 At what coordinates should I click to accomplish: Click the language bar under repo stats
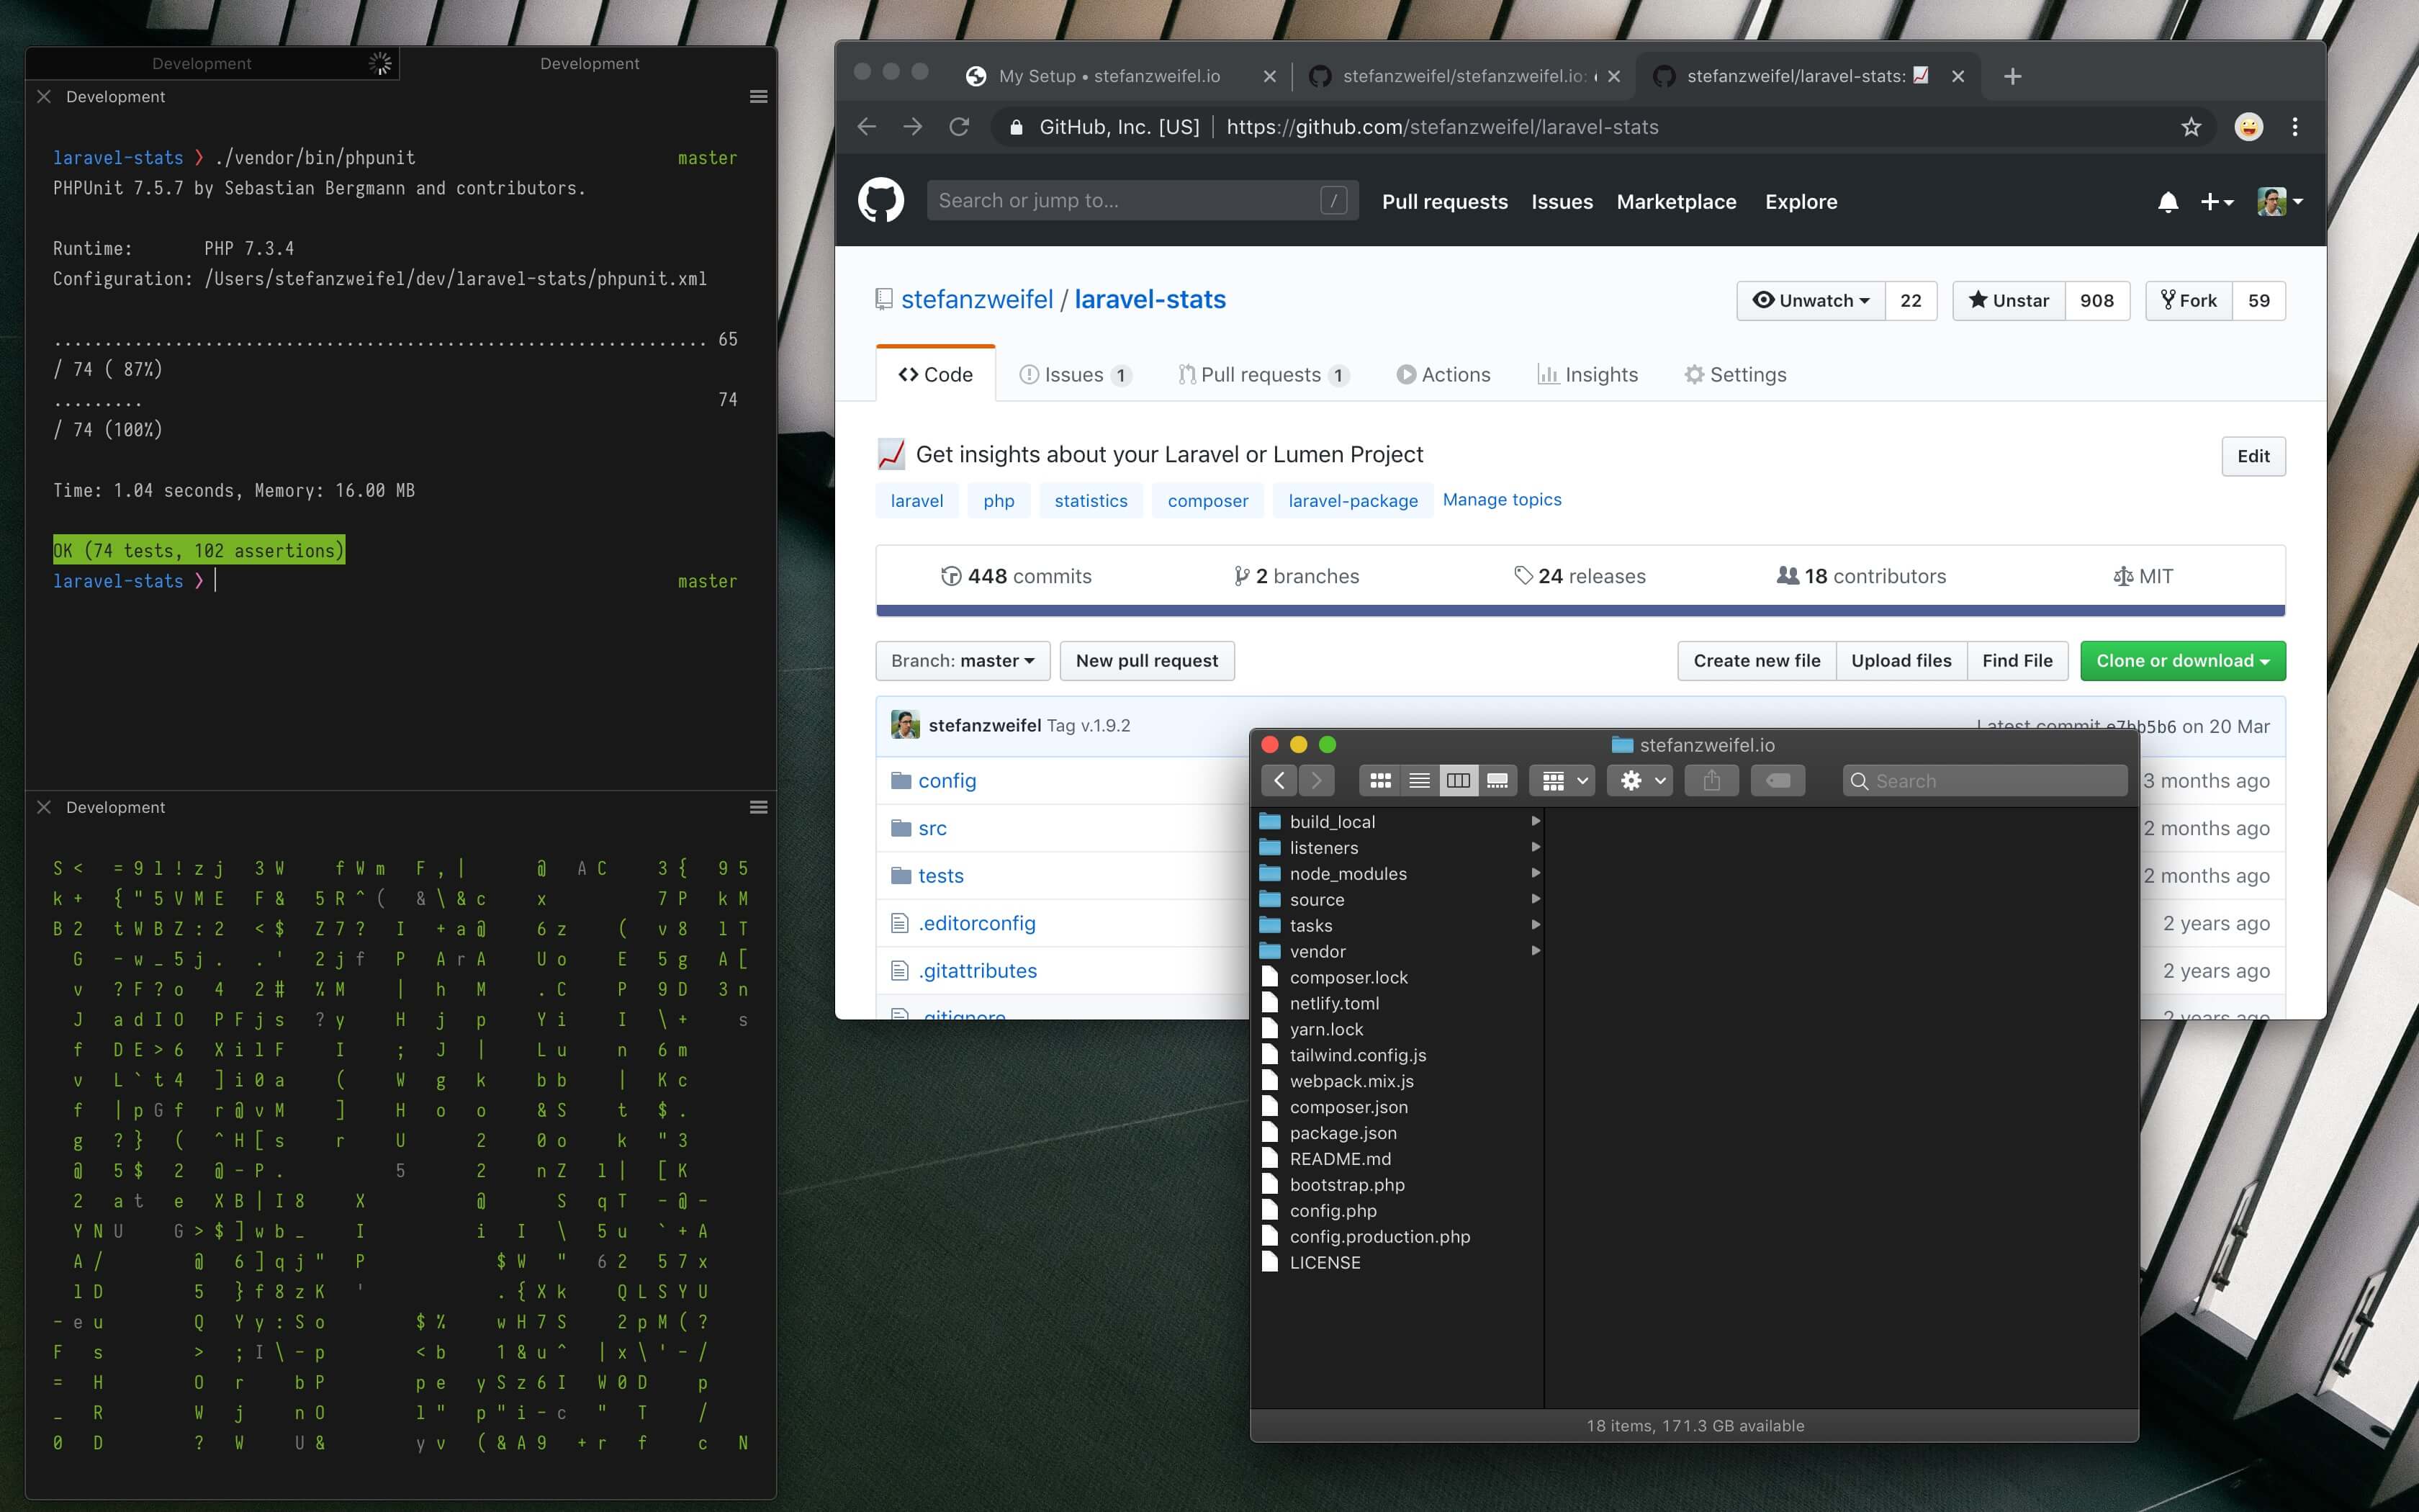1580,610
